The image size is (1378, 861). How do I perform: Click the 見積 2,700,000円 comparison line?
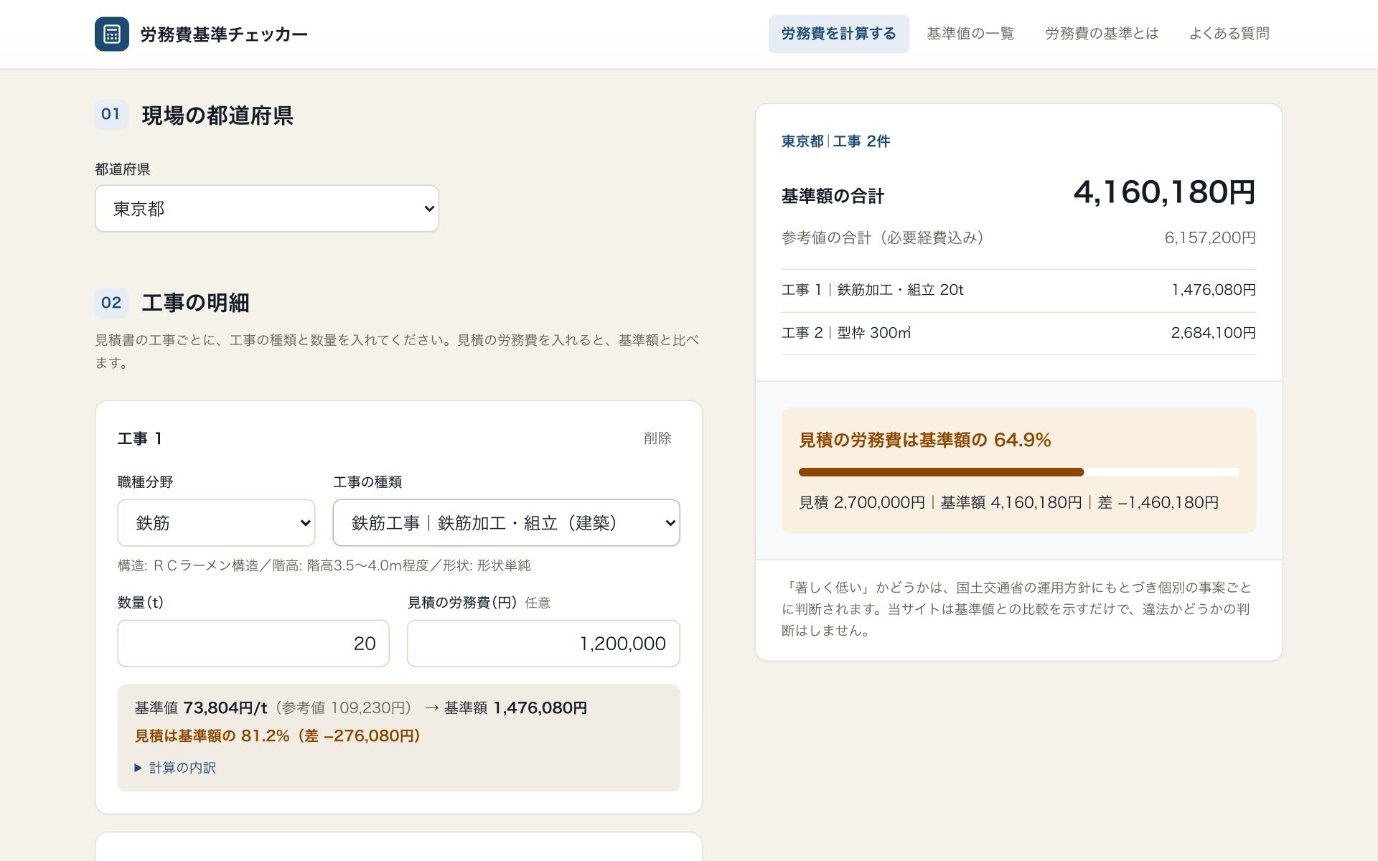(1008, 503)
